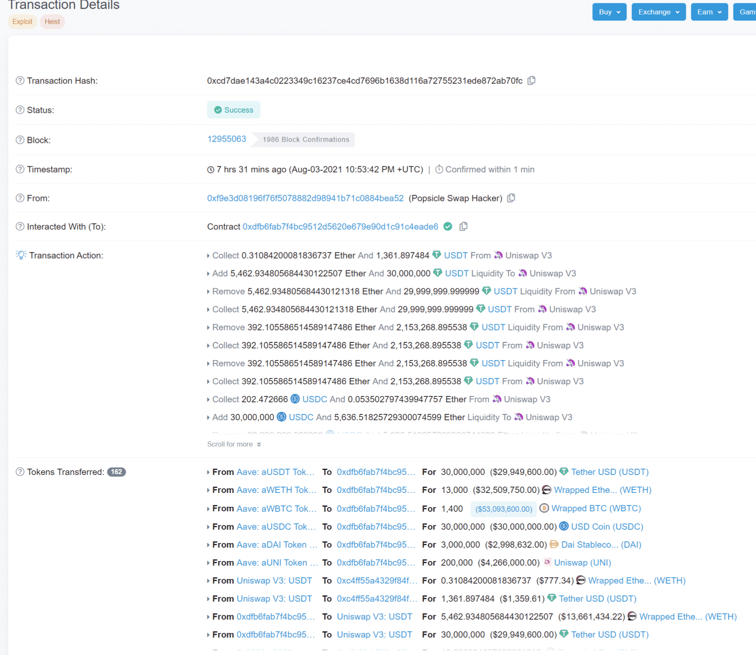
Task: Click the lightbulb Transaction Action icon
Action: click(21, 255)
